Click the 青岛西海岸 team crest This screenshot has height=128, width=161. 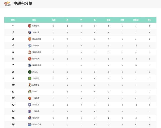pyautogui.click(x=30, y=52)
